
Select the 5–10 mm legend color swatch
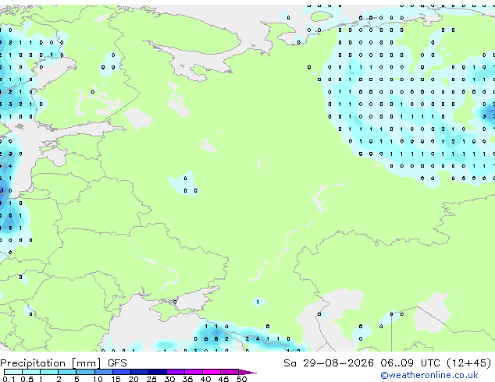point(85,372)
